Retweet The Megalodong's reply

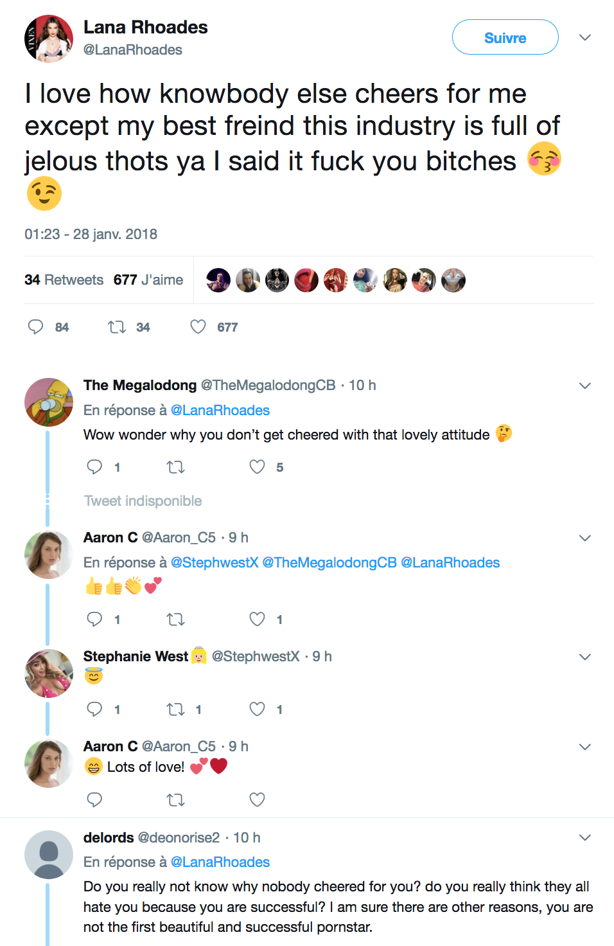(175, 467)
